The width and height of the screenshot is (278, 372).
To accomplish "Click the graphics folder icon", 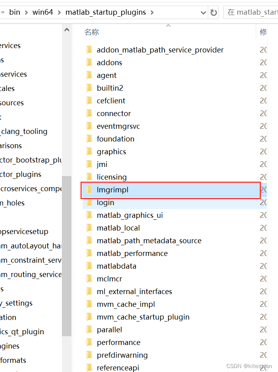I will [89, 151].
